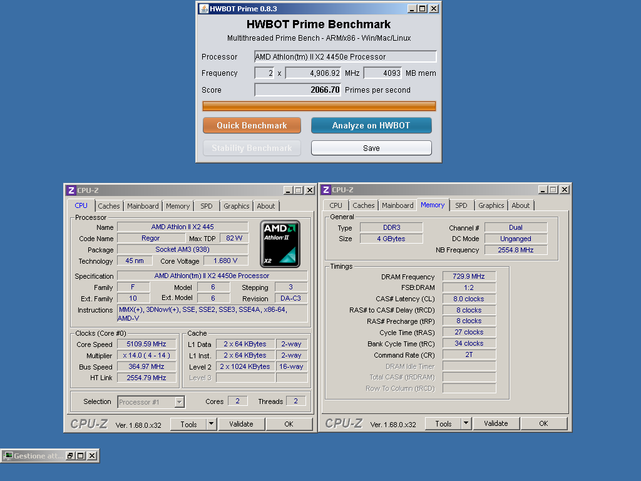Click the Multiplier x 14.0 value
The height and width of the screenshot is (481, 641).
[146, 356]
